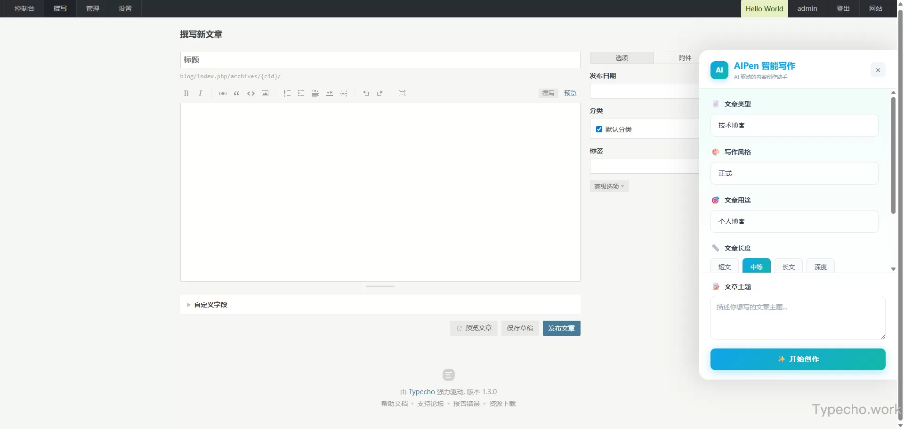This screenshot has width=904, height=429.
Task: Switch to the 附件 tab
Action: pos(685,58)
